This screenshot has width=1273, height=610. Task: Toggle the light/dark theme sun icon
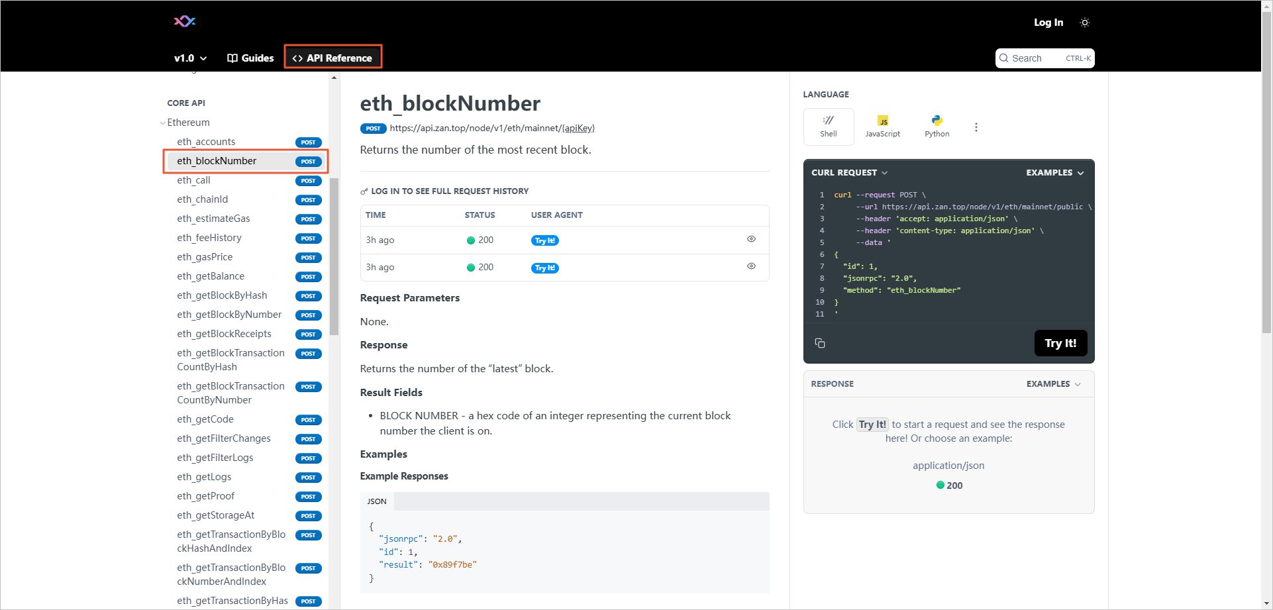click(x=1084, y=23)
